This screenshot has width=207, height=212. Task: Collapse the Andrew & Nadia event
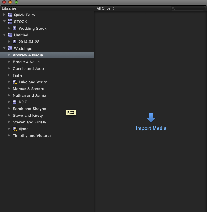coord(9,55)
